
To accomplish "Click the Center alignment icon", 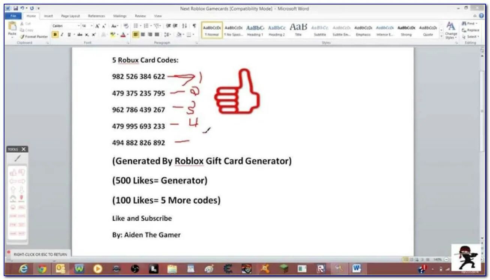I will click(x=142, y=34).
